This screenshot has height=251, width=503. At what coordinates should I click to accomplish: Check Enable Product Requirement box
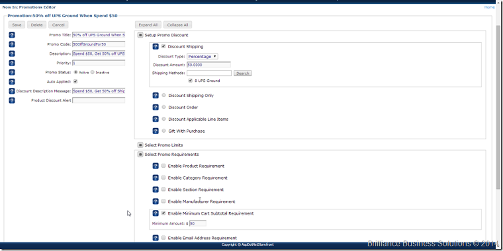[x=163, y=166]
